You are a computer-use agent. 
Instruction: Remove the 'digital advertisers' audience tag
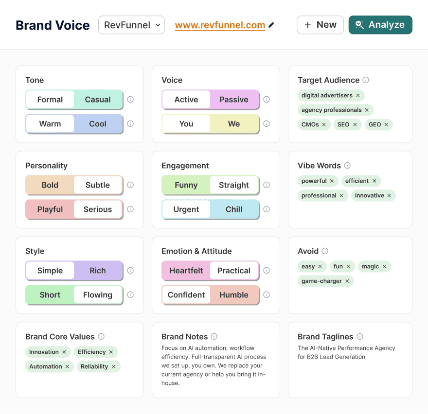(x=358, y=96)
